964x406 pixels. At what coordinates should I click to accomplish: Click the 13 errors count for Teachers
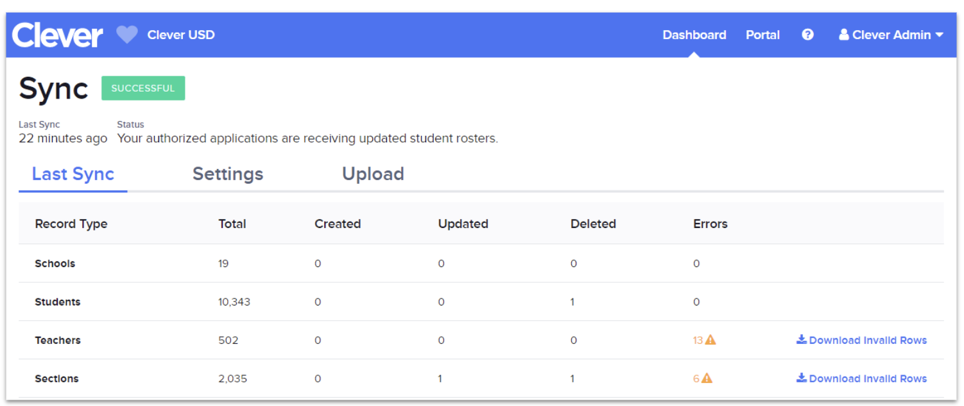(698, 340)
